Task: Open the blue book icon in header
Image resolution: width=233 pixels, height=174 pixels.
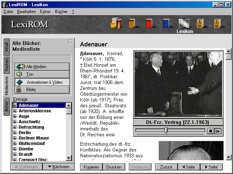Action: 166,23
